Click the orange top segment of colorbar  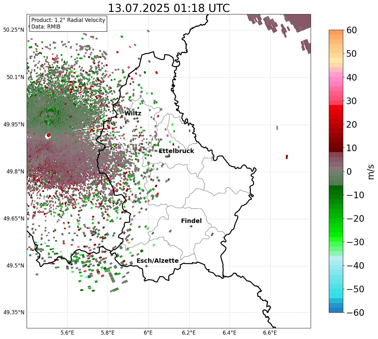[x=336, y=32]
